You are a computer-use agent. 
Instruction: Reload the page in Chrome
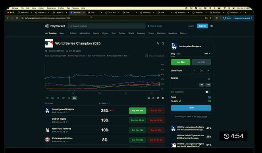coord(17,18)
